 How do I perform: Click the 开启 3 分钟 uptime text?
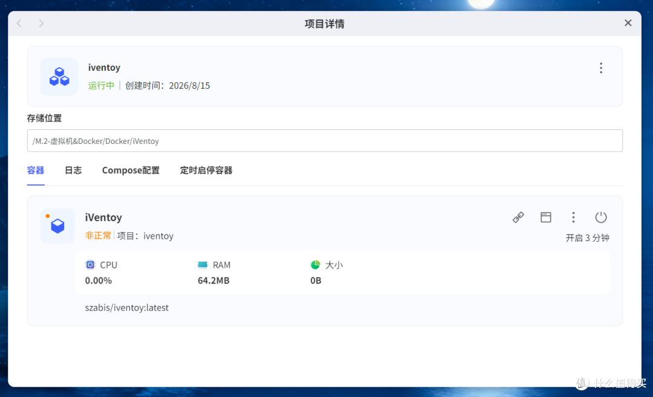pyautogui.click(x=587, y=237)
